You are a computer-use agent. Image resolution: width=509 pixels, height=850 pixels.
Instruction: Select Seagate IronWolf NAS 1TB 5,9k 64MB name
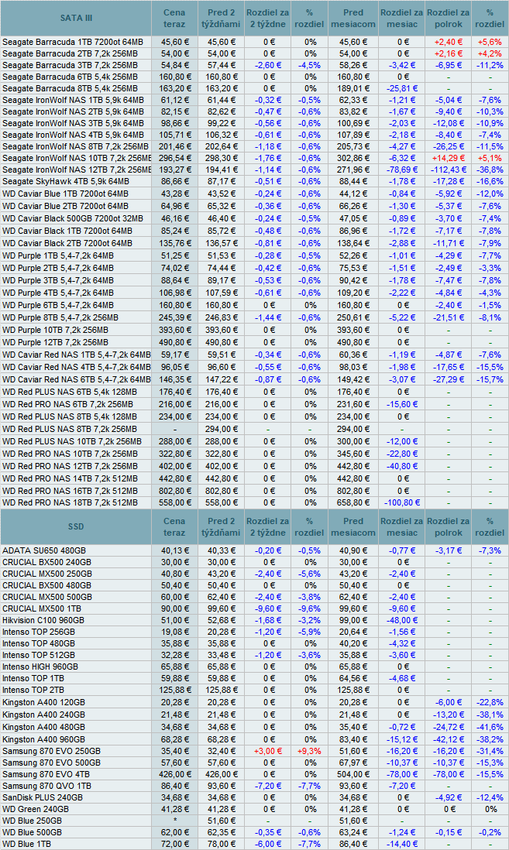click(x=74, y=101)
